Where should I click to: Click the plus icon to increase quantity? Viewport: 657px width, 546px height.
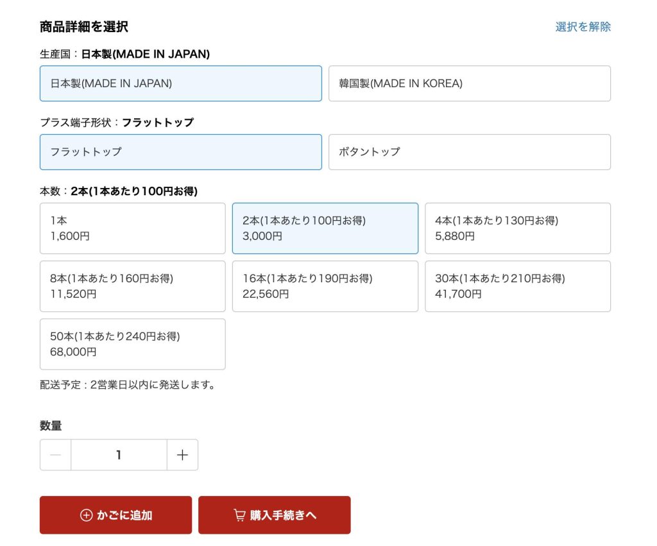182,455
